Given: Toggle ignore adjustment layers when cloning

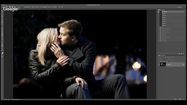Looking at the screenshot, I should [59, 7].
